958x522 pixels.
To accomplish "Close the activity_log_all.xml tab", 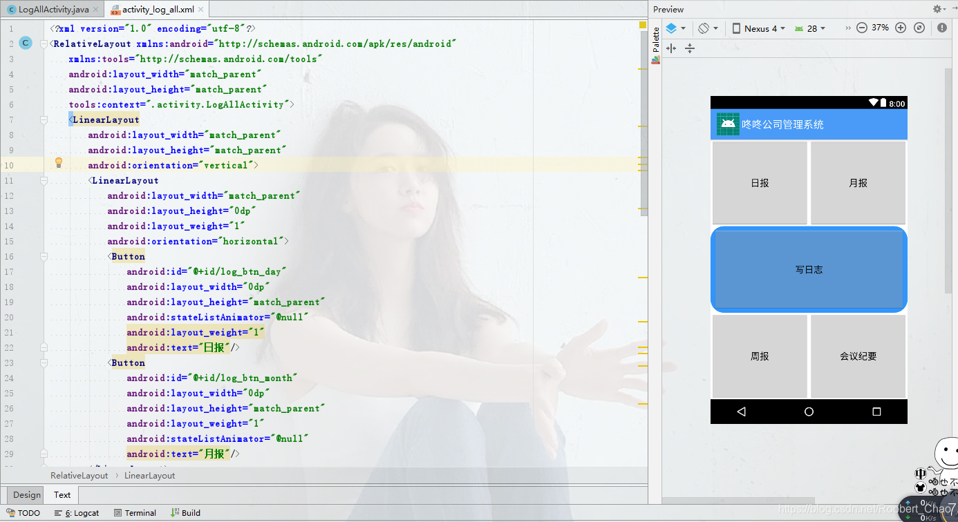I will pyautogui.click(x=200, y=10).
